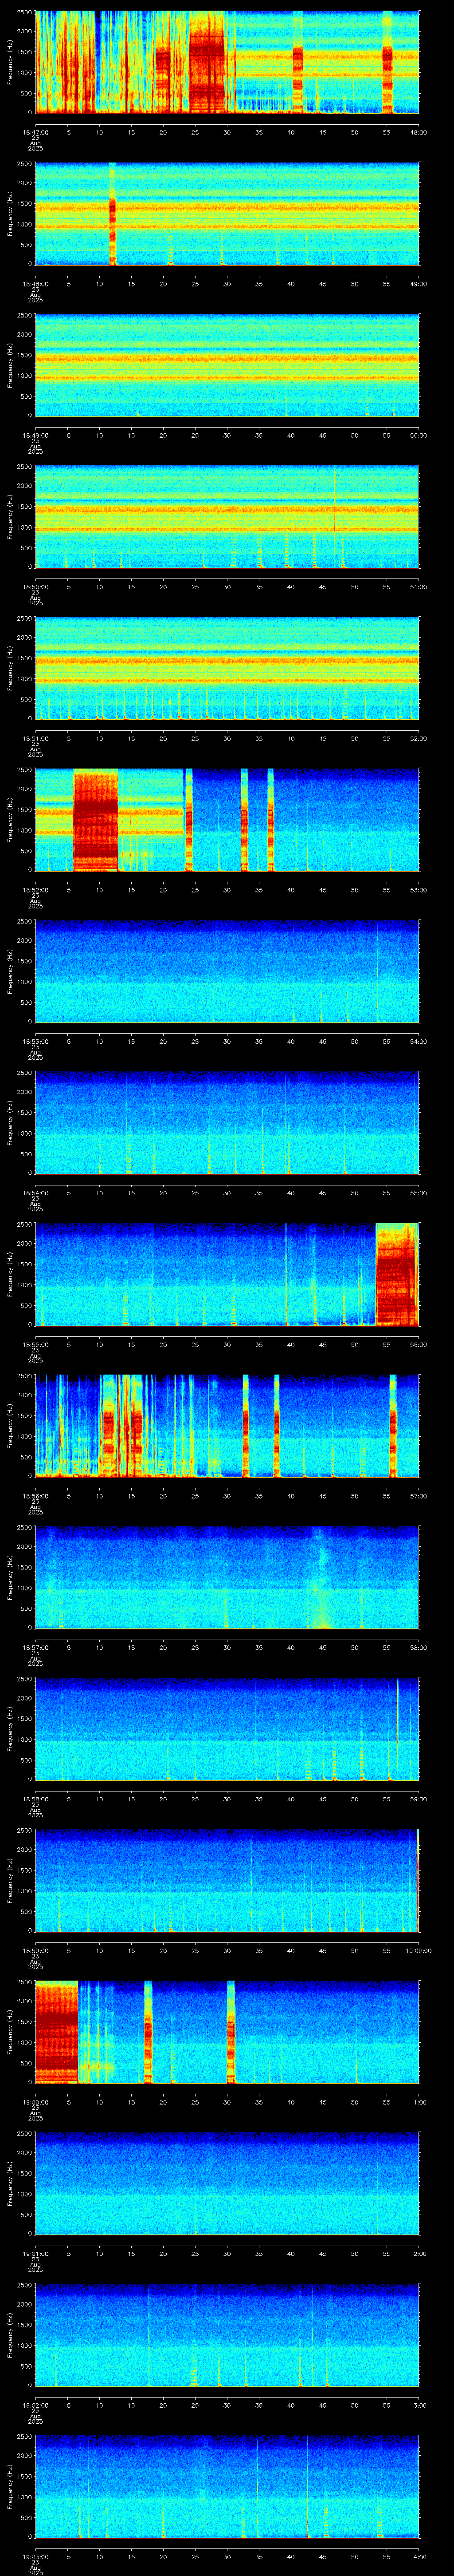454x2576 pixels.
Task: Click the 18:51:00 spectrogram plot
Action: point(227,668)
